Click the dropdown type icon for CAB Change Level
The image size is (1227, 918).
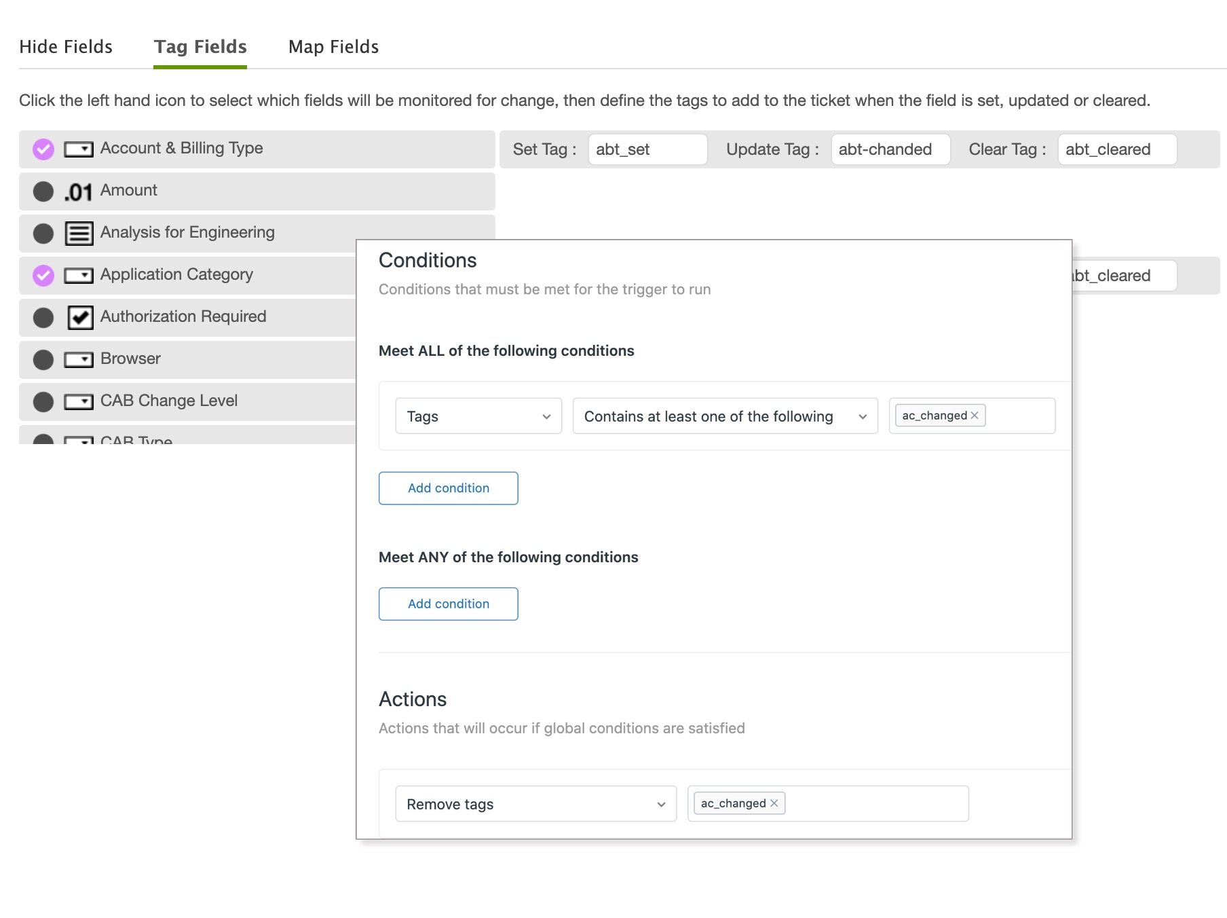tap(79, 402)
